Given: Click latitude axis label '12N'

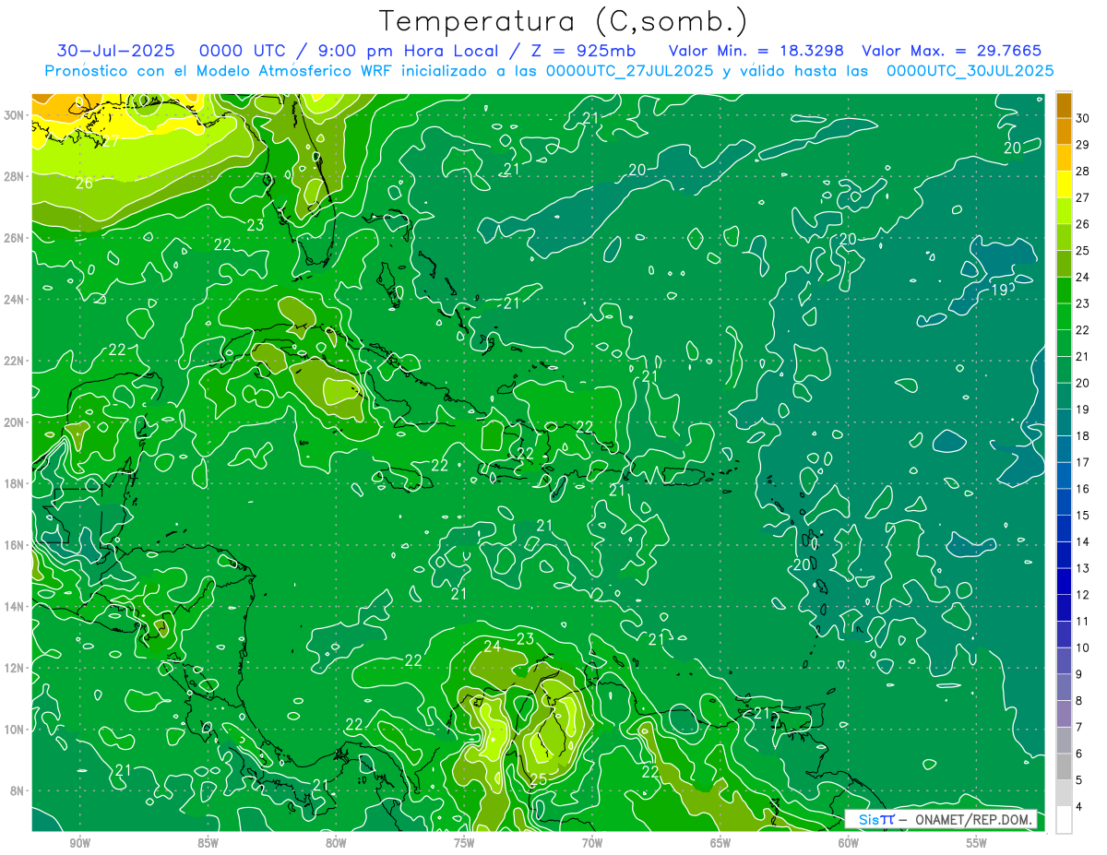Looking at the screenshot, I should pyautogui.click(x=14, y=668).
